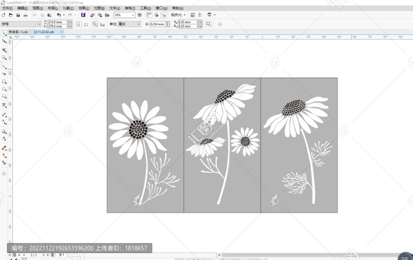Select the Ellipse tool
413x260 pixels.
coord(4,89)
